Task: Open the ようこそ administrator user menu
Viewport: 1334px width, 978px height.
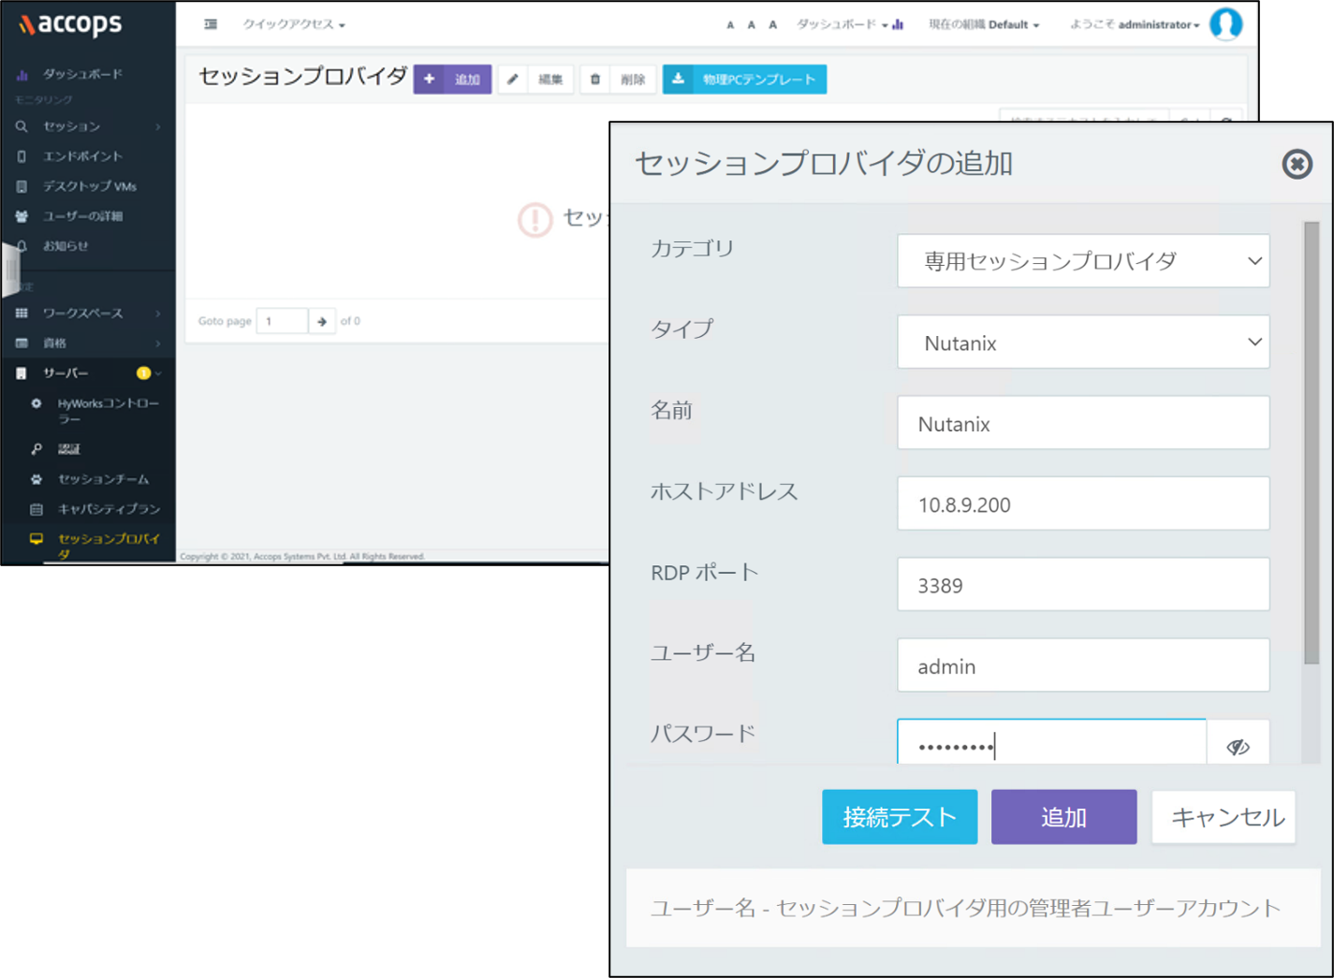Action: tap(1135, 24)
